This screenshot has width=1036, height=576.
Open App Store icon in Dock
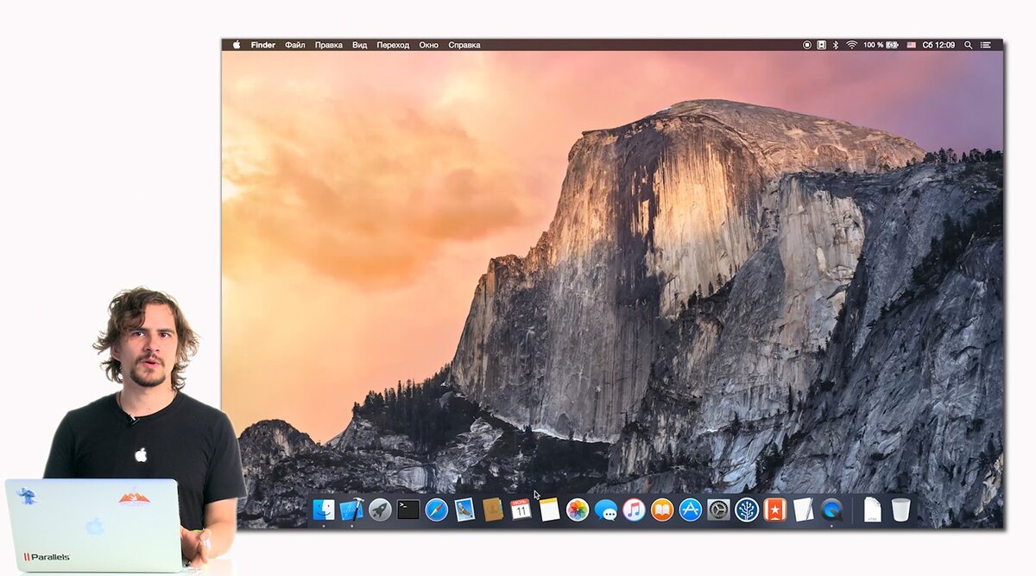690,510
